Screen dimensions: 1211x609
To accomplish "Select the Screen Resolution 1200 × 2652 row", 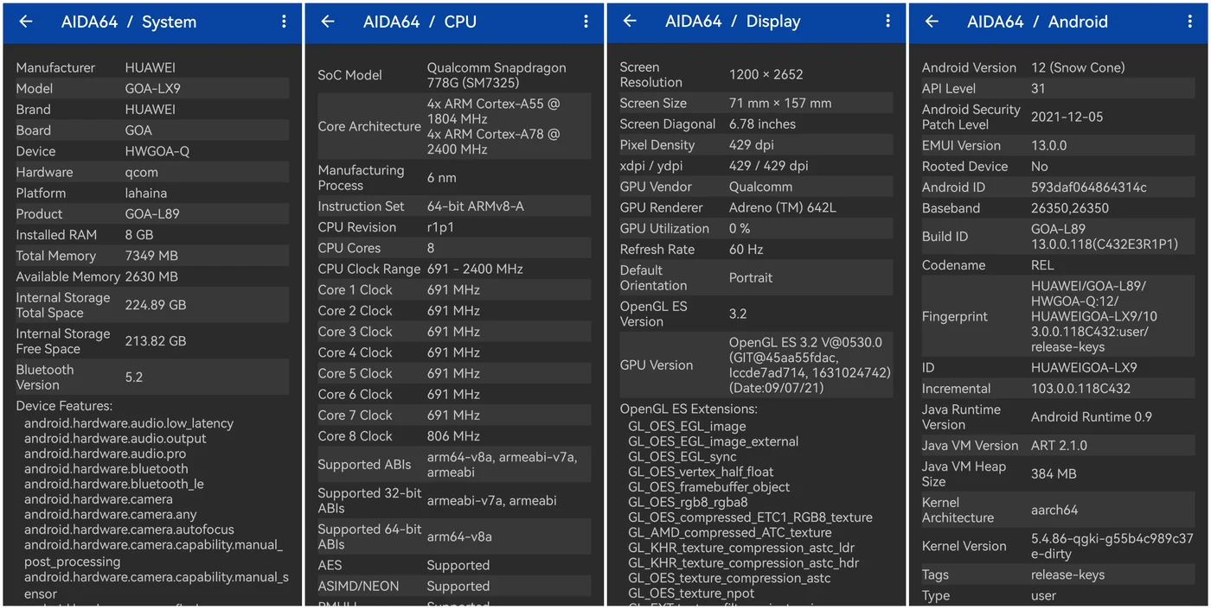I will [755, 74].
